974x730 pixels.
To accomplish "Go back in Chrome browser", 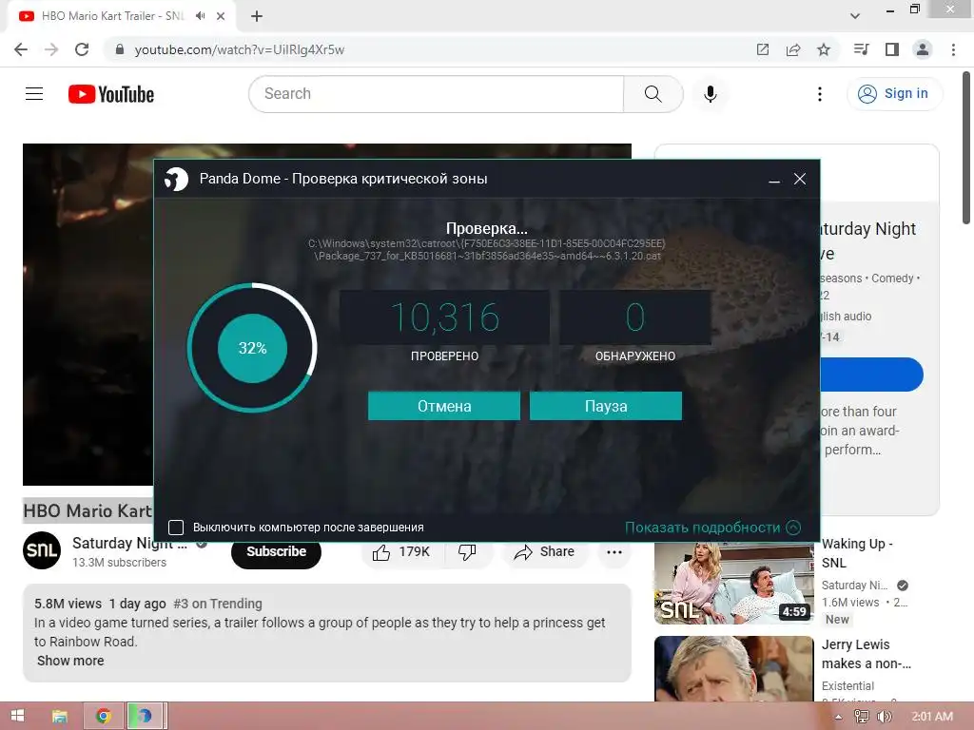I will (x=21, y=49).
